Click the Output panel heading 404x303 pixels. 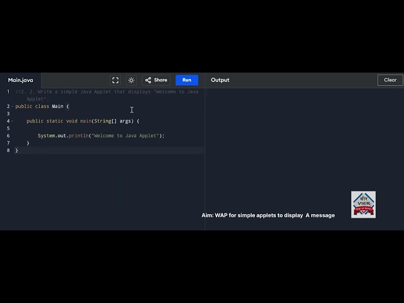[x=220, y=80]
